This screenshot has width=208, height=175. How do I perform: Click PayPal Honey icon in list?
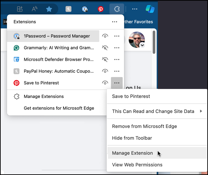click(x=16, y=71)
